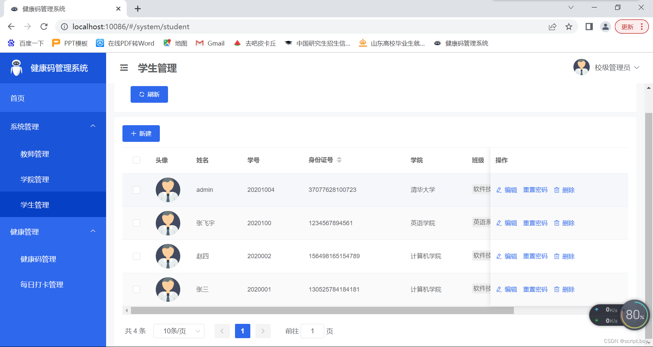
Task: Click the Chrome profile avatar icon
Action: click(x=605, y=27)
